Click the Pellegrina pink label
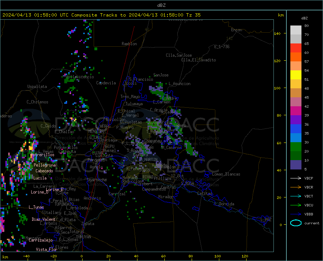The width and height of the screenshot is (323, 261). pyautogui.click(x=45, y=165)
